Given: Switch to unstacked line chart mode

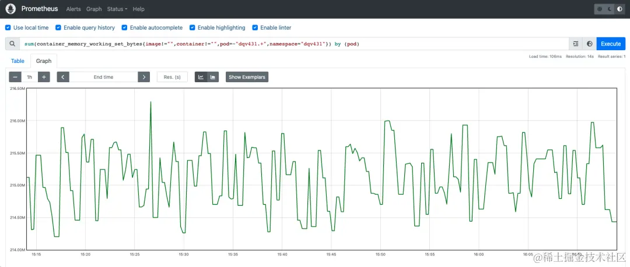Looking at the screenshot, I should point(201,77).
